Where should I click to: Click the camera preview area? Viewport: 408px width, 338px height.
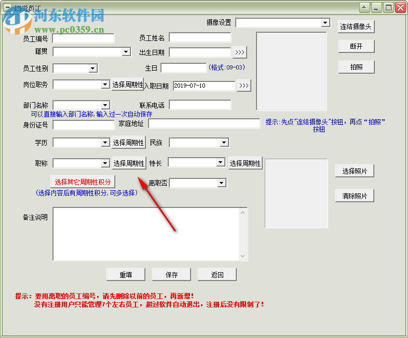pyautogui.click(x=291, y=71)
